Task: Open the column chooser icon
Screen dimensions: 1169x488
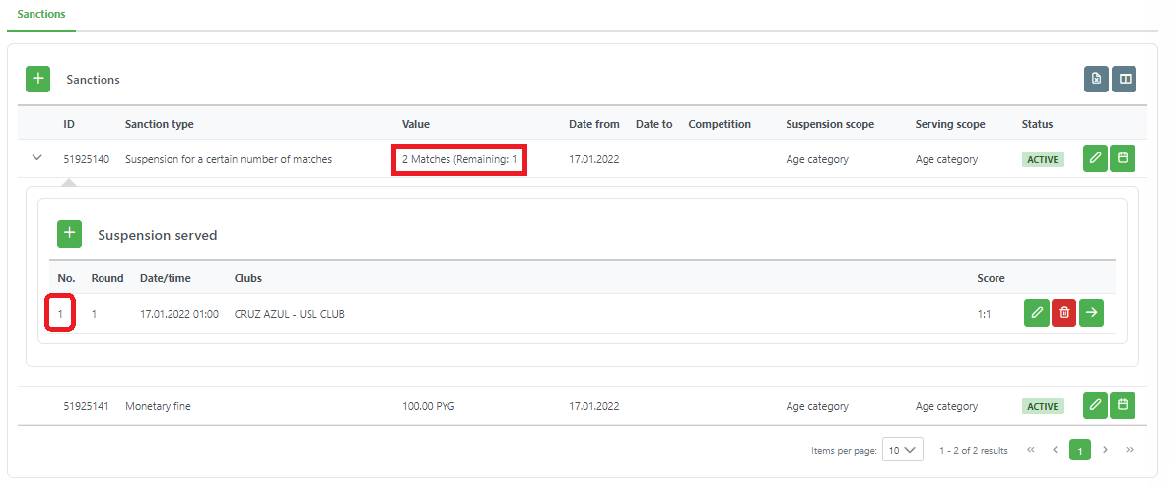Action: [1124, 80]
